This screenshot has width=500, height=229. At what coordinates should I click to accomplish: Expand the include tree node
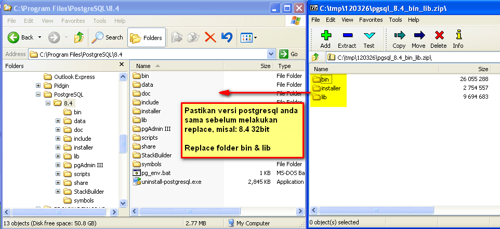click(x=58, y=139)
